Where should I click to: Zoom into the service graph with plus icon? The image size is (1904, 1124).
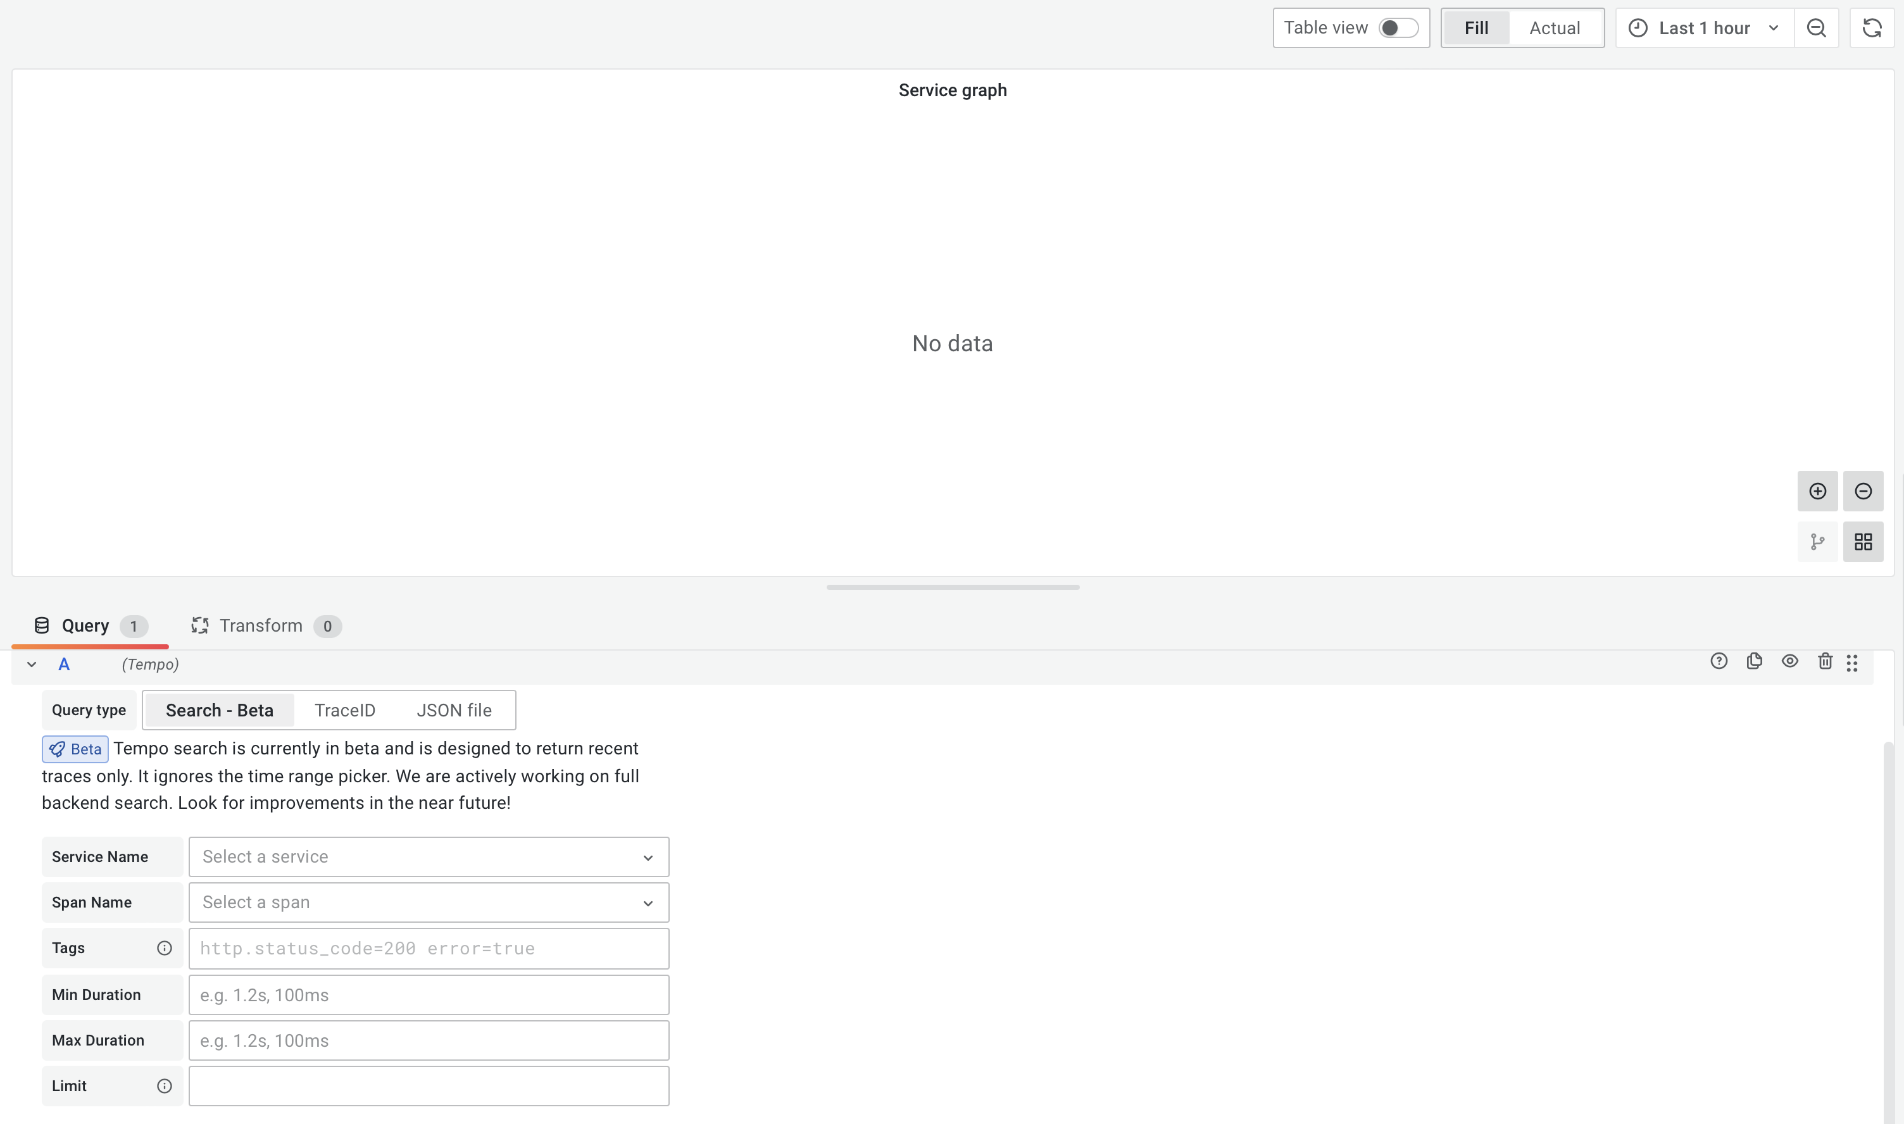coord(1818,491)
